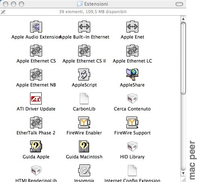Select the HTMLRenderingLib library icon
This screenshot has width=197, height=182.
point(36,170)
